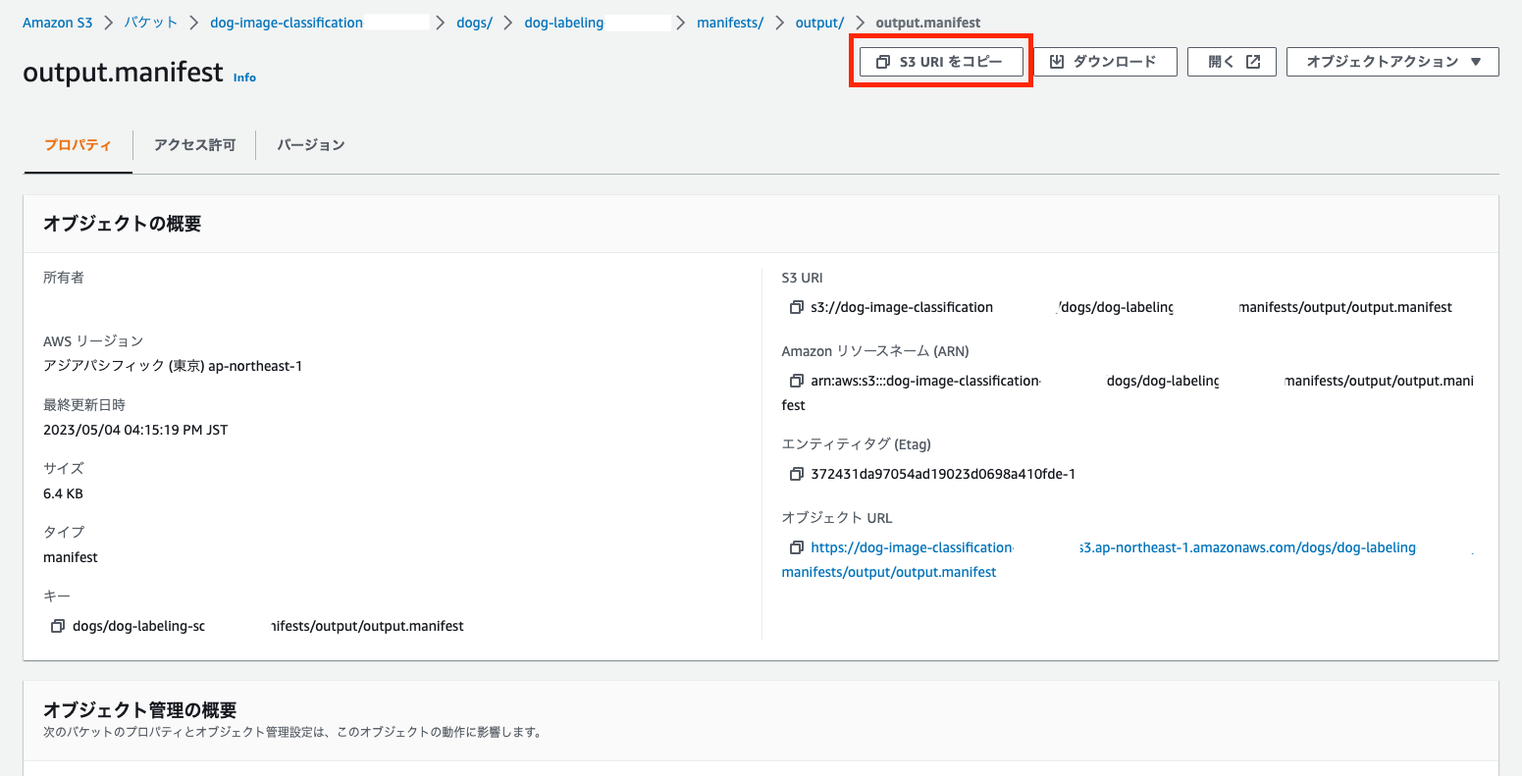Open Info link beside output.manifest title
Screen dimensions: 1522x776
(x=244, y=78)
